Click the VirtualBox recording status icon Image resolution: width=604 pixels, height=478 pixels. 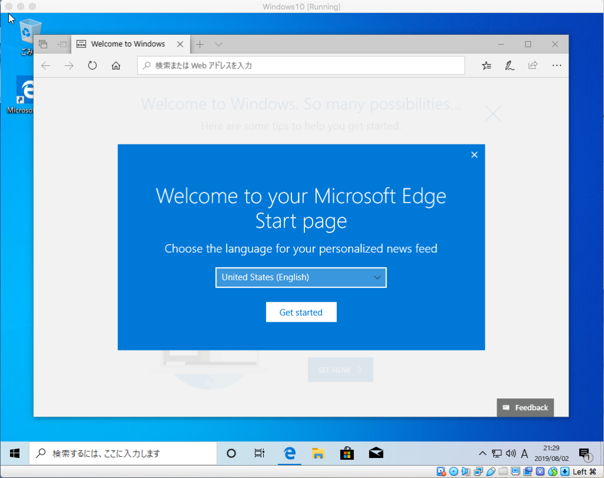tap(528, 472)
